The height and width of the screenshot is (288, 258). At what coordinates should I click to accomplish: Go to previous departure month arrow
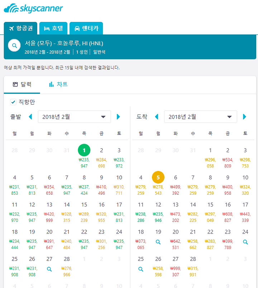(x=30, y=117)
